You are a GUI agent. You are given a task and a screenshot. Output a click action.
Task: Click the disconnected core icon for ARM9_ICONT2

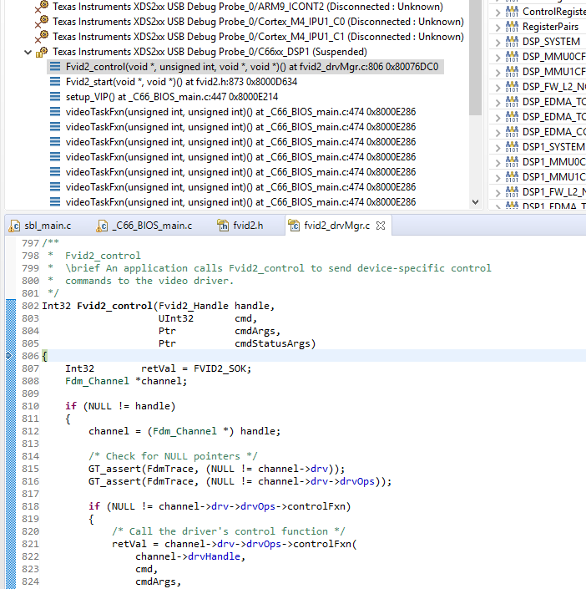(x=42, y=7)
